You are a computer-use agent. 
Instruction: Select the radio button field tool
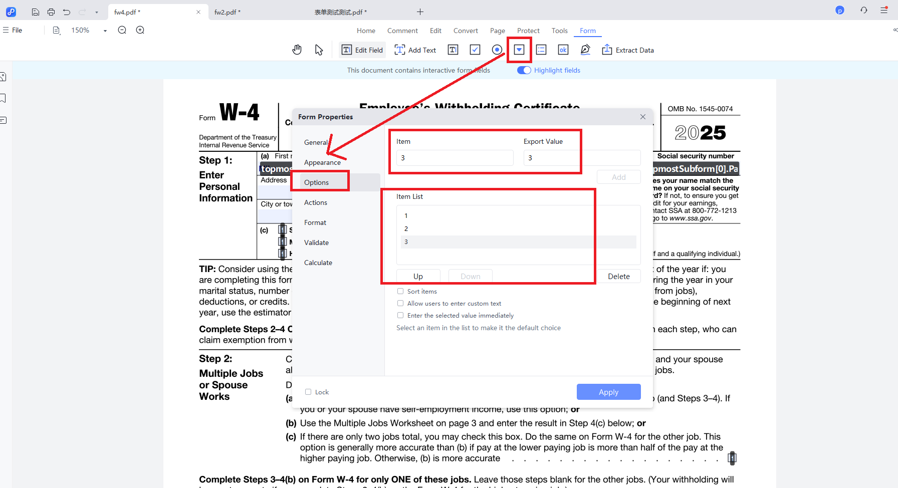[x=497, y=50]
